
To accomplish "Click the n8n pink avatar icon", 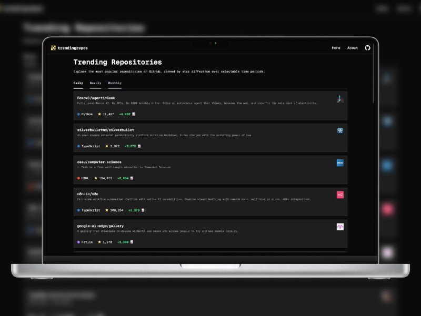I will pyautogui.click(x=339, y=194).
